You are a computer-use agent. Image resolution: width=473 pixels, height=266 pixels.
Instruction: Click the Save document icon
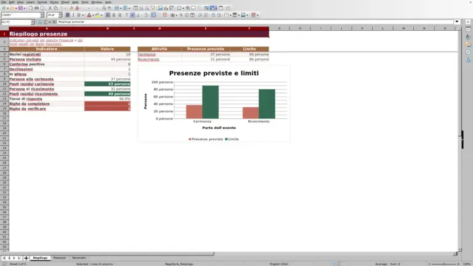(20, 8)
